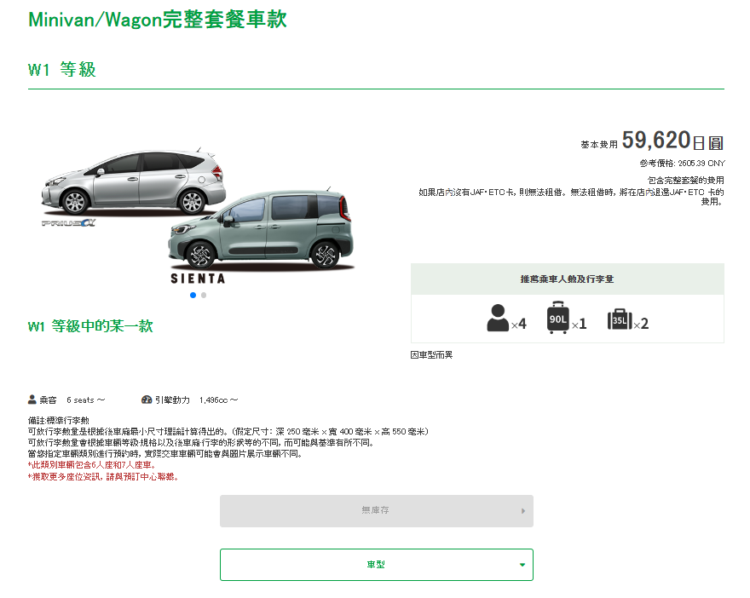
Task: Click the SIENTA label under the car
Action: [x=198, y=279]
